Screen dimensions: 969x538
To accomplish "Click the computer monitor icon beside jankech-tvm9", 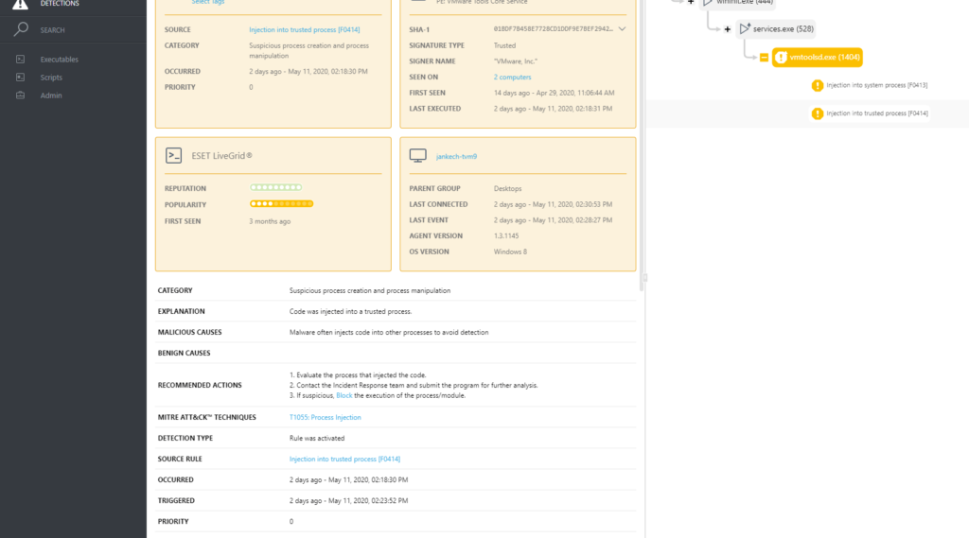I will point(417,155).
